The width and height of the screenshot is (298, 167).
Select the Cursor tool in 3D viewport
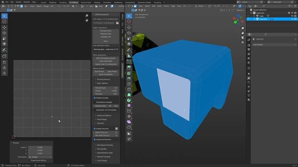129,22
